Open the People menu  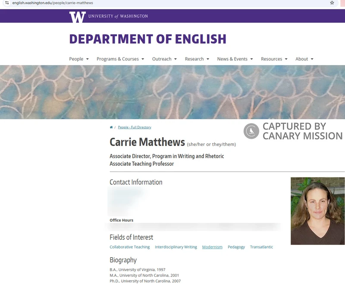[76, 59]
